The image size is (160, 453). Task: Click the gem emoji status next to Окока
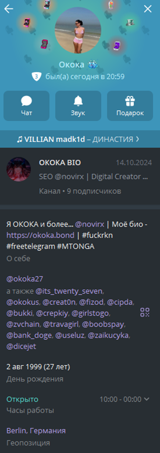(x=92, y=64)
